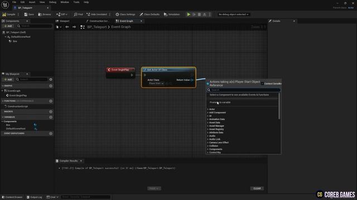This screenshot has width=357, height=200.
Task: Add a new macro via the MACROS plus icon
Action: pyautogui.click(x=51, y=112)
